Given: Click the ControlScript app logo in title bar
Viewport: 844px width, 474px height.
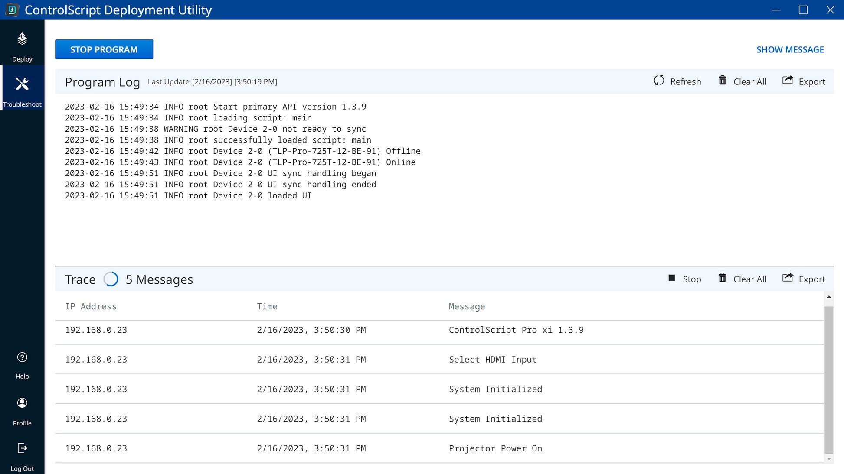Looking at the screenshot, I should (12, 10).
